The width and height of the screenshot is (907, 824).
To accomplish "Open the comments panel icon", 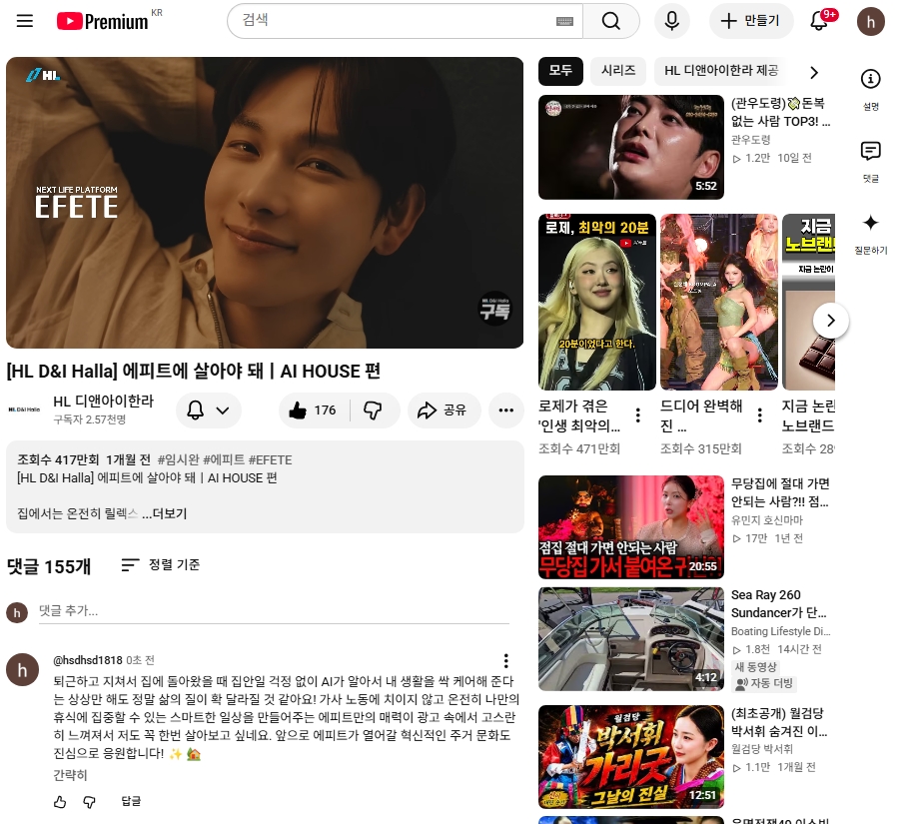I will tap(871, 151).
